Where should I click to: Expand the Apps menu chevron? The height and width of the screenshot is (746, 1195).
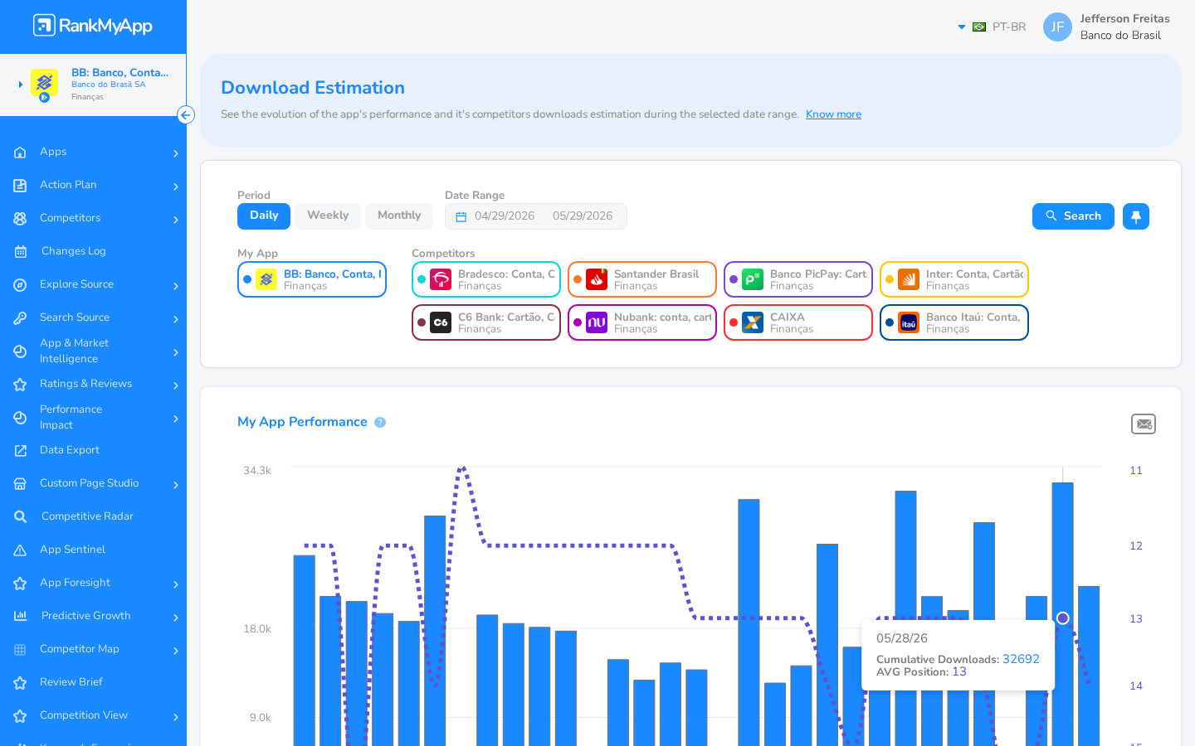(x=176, y=153)
